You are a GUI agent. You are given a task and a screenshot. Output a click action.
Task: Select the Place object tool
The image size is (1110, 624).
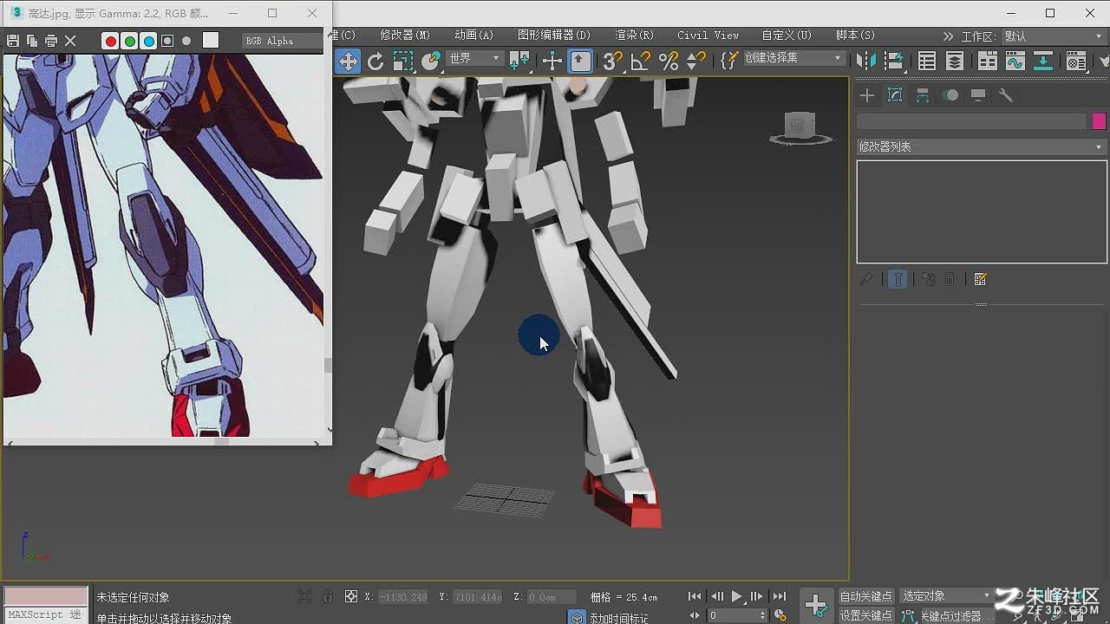[x=431, y=61]
